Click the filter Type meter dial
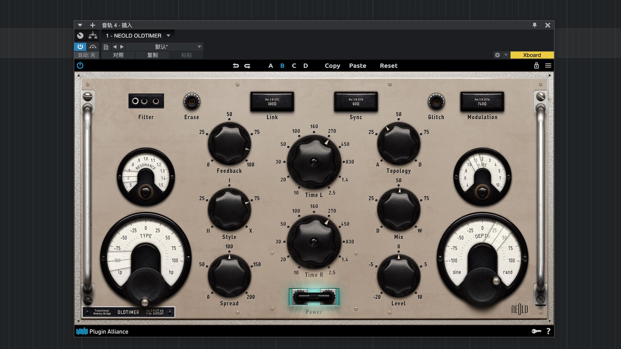The image size is (621, 349). coord(146,259)
